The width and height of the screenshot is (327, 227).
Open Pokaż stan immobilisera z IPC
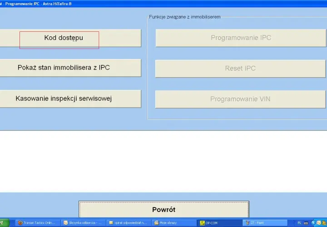(70, 68)
